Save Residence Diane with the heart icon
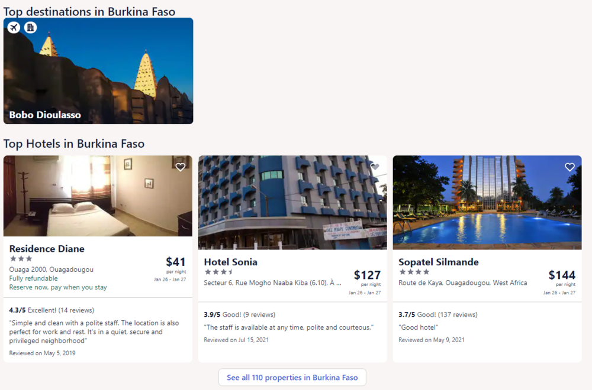592x390 pixels. 181,167
